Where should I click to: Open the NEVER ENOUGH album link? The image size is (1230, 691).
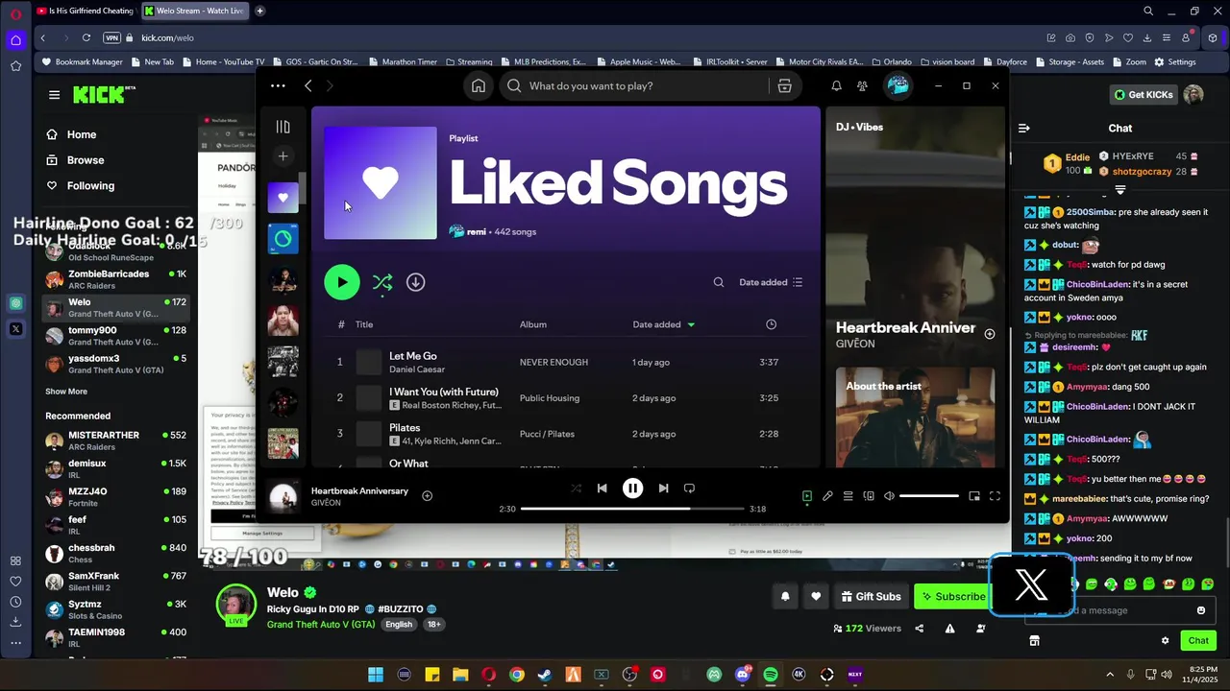coord(553,363)
